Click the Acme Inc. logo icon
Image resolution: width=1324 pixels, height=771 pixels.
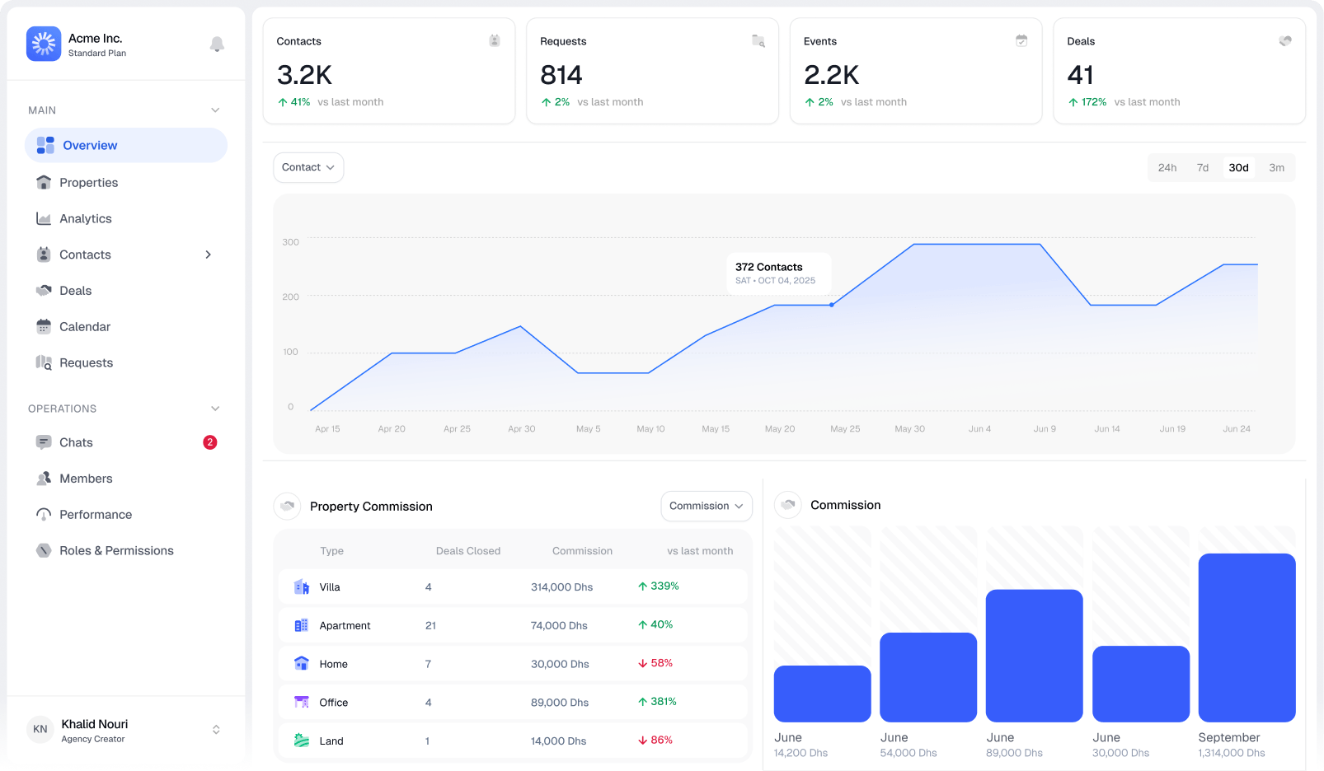click(44, 44)
